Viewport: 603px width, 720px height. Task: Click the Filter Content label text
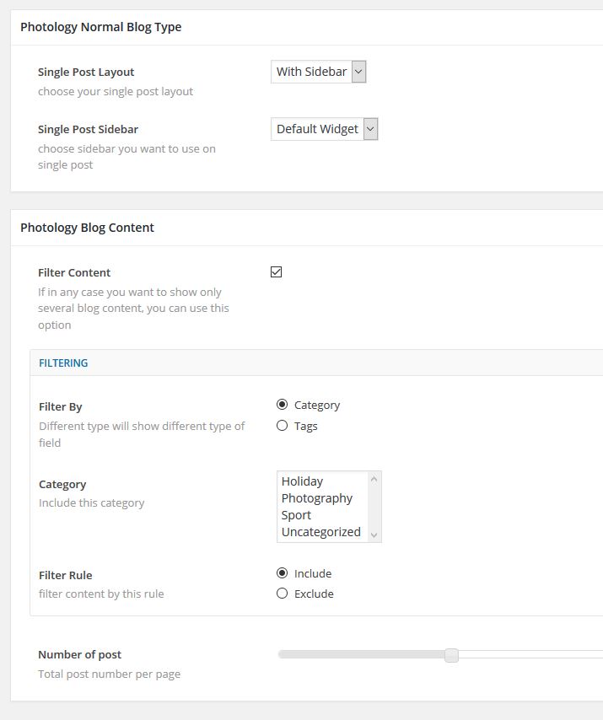point(75,272)
